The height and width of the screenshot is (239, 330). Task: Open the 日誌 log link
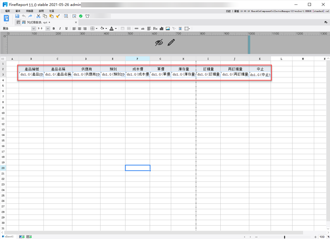click(228, 11)
